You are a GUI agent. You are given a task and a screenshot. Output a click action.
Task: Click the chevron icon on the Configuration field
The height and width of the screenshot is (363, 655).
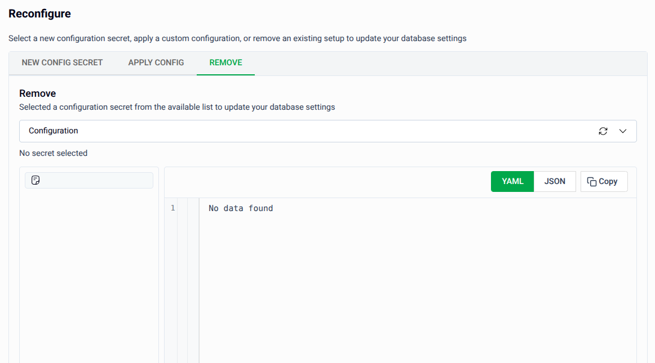[x=623, y=131]
